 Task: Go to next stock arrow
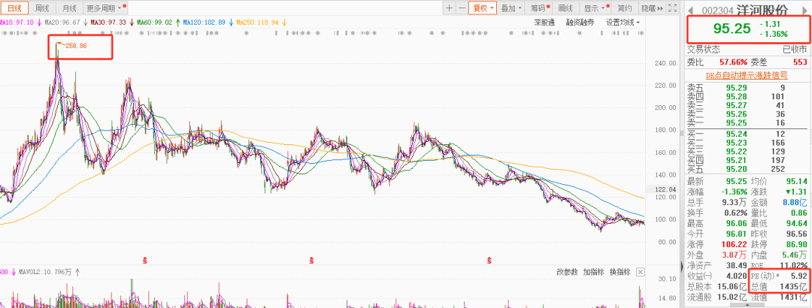(x=805, y=9)
